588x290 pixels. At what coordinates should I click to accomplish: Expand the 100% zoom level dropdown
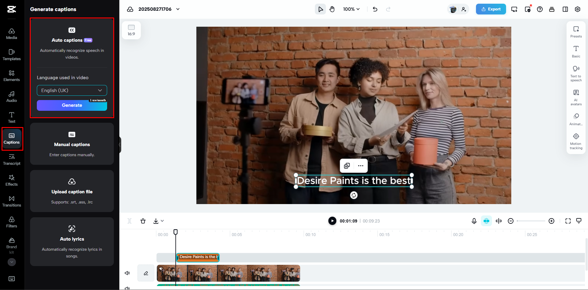pos(351,9)
